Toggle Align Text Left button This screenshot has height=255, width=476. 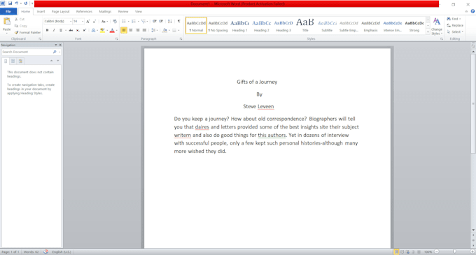[x=124, y=30]
